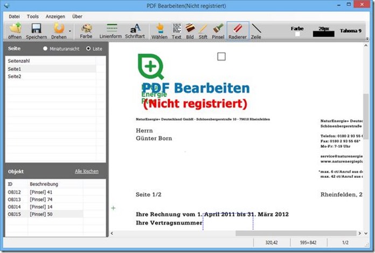This screenshot has height=253, width=375.
Task: Select the Liste view radio button
Action: click(89, 48)
